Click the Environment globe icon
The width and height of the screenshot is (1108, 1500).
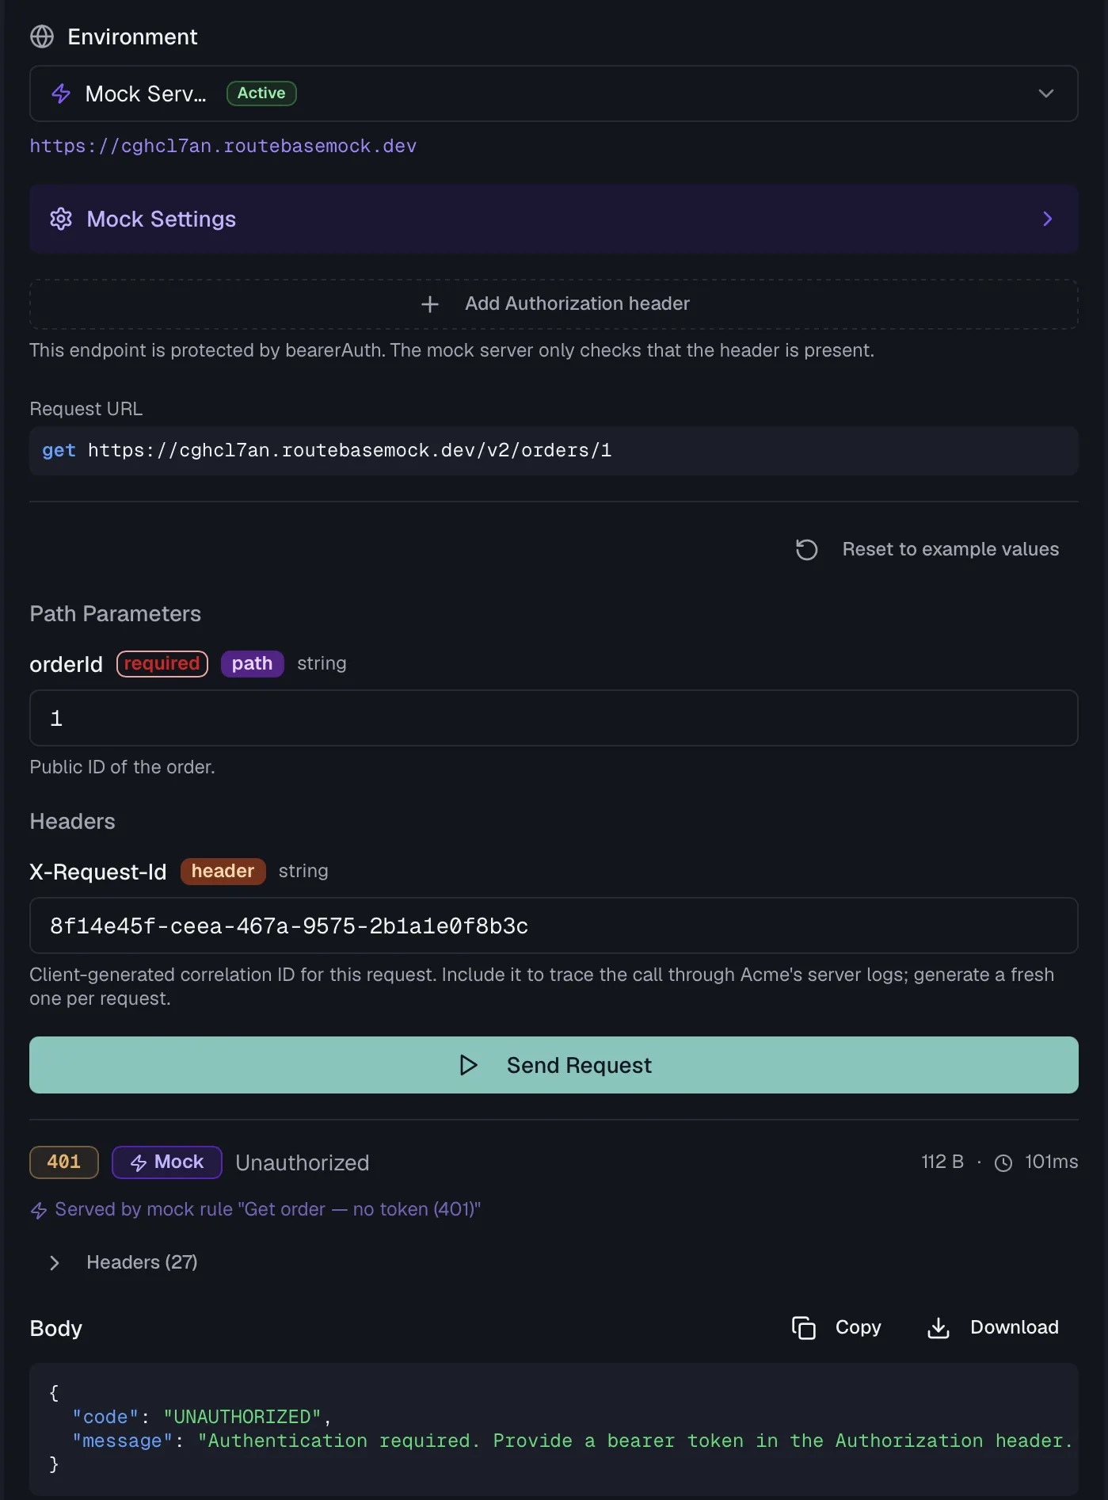click(x=42, y=36)
